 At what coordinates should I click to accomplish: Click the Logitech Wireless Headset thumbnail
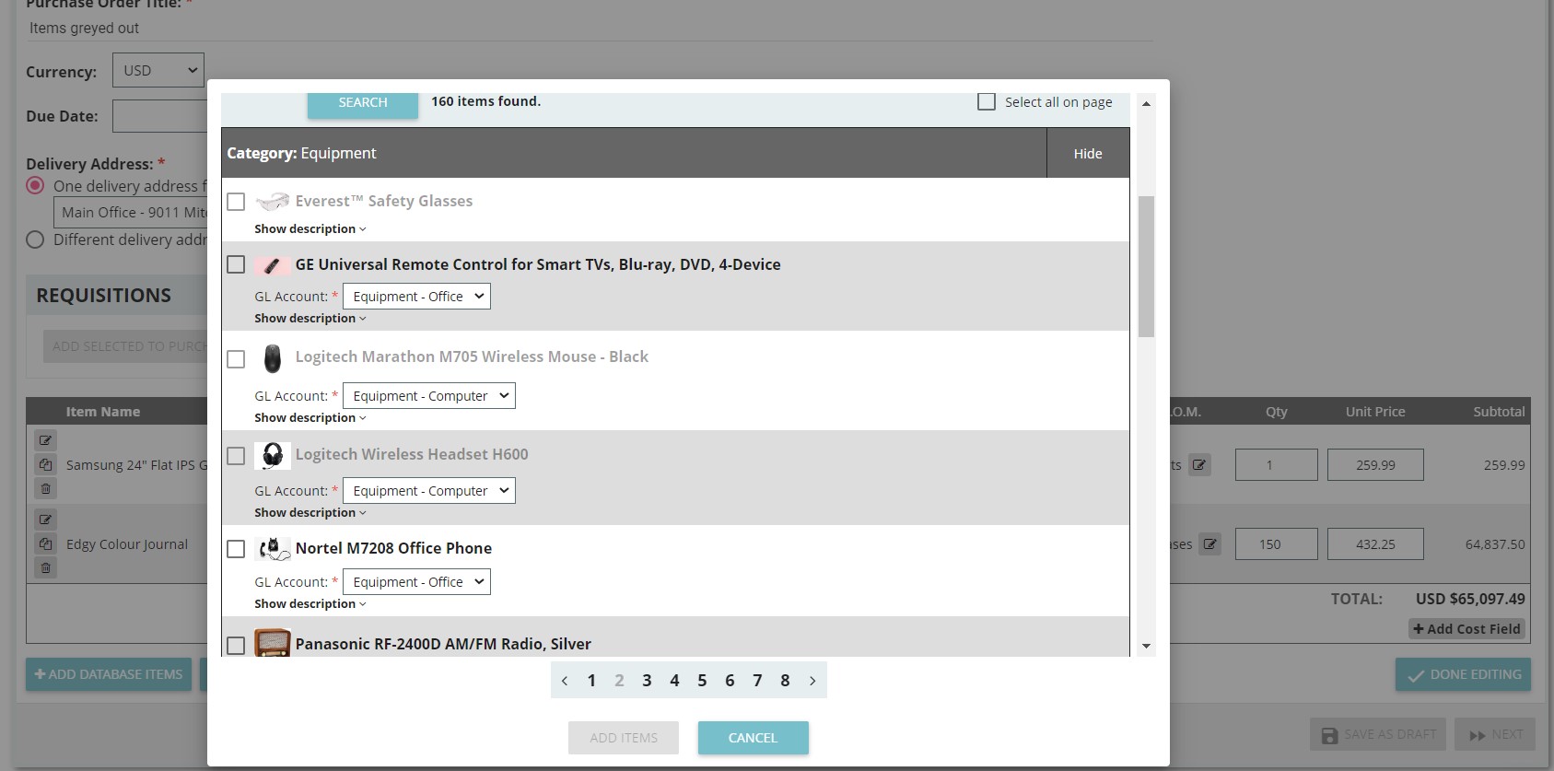coord(273,455)
